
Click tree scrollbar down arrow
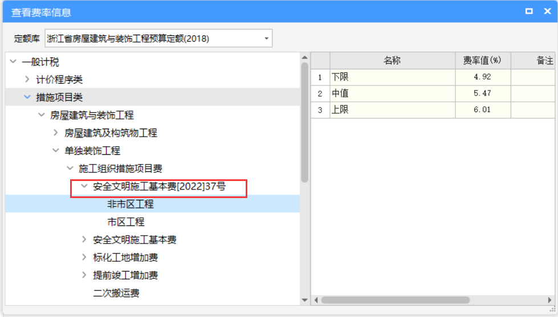pyautogui.click(x=304, y=300)
